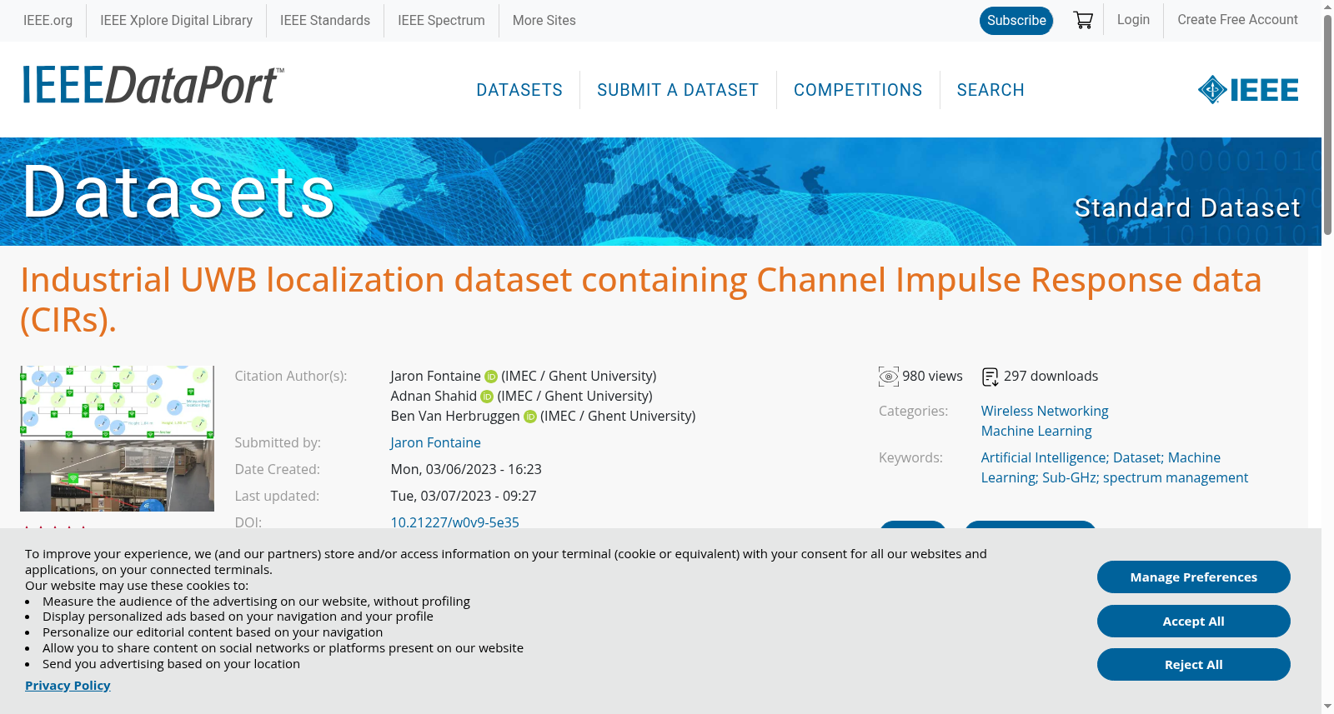Open Adnan Shahid's ORCID iD icon
This screenshot has width=1334, height=714.
[487, 397]
